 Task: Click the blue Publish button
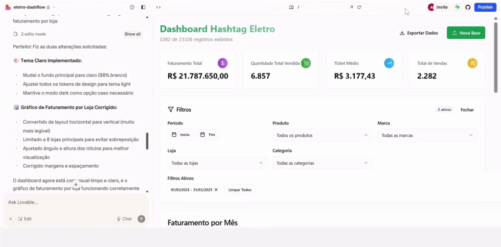coord(485,7)
